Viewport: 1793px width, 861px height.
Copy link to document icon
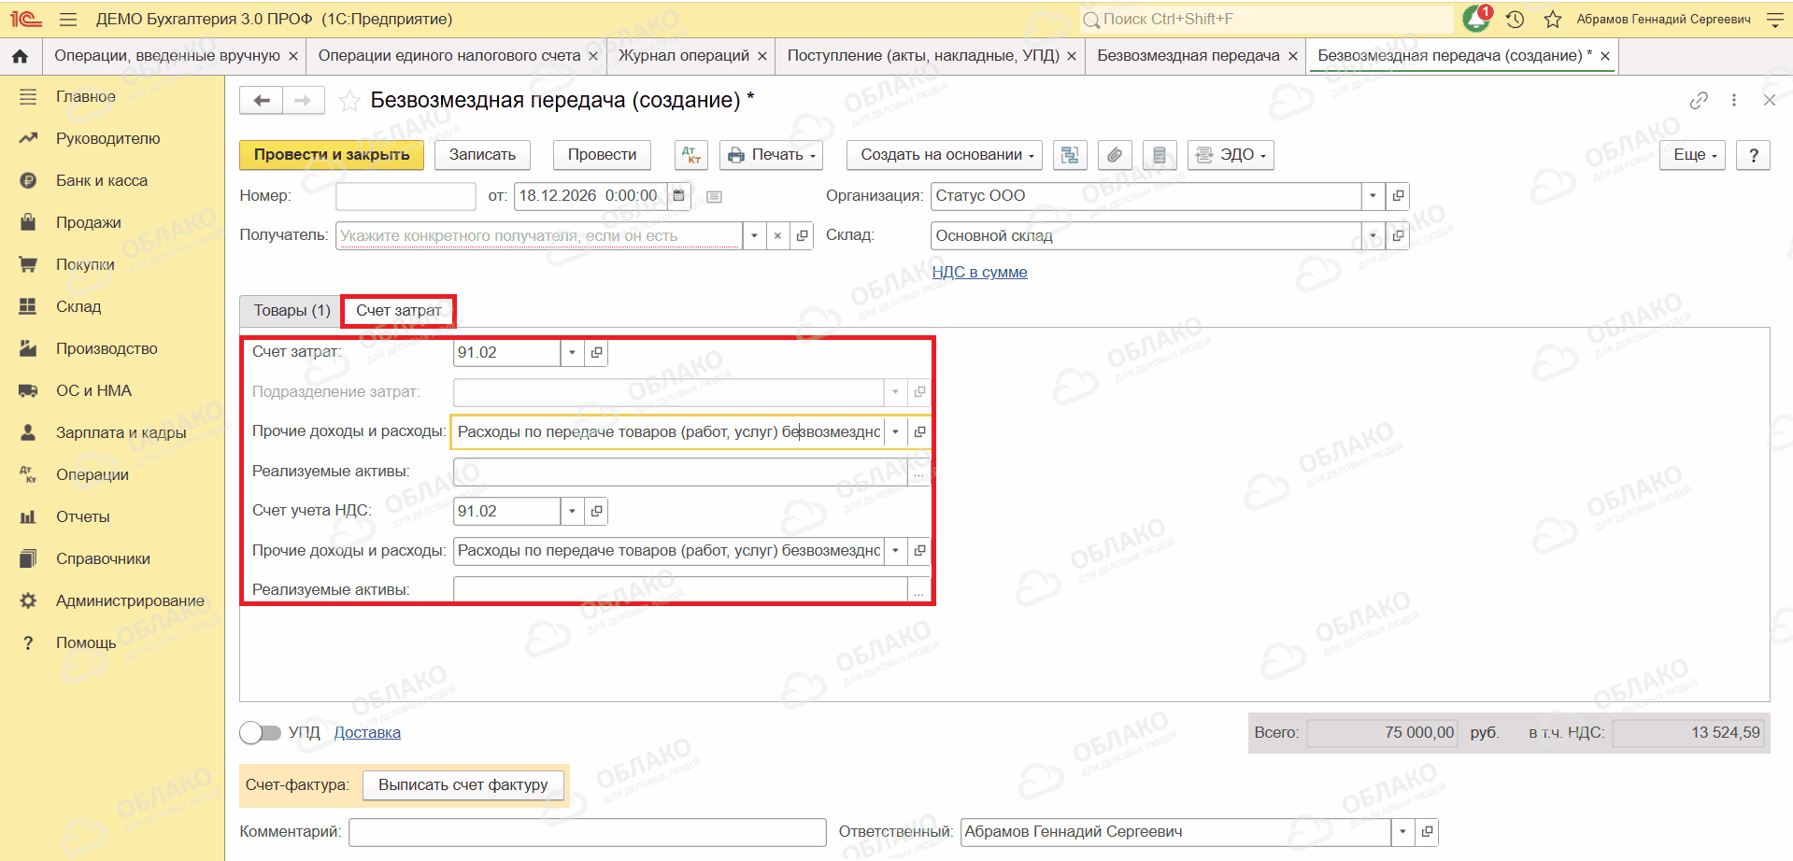tap(1699, 100)
